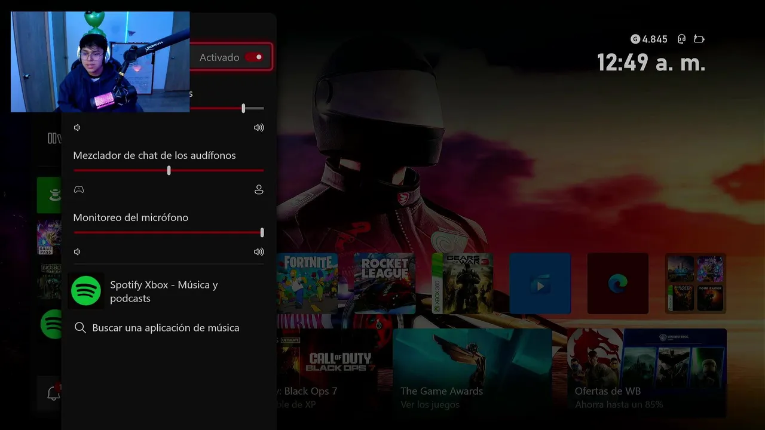The height and width of the screenshot is (430, 765).
Task: Click quiet speaker icon under Monitoreo del micrófono
Action: pyautogui.click(x=77, y=251)
